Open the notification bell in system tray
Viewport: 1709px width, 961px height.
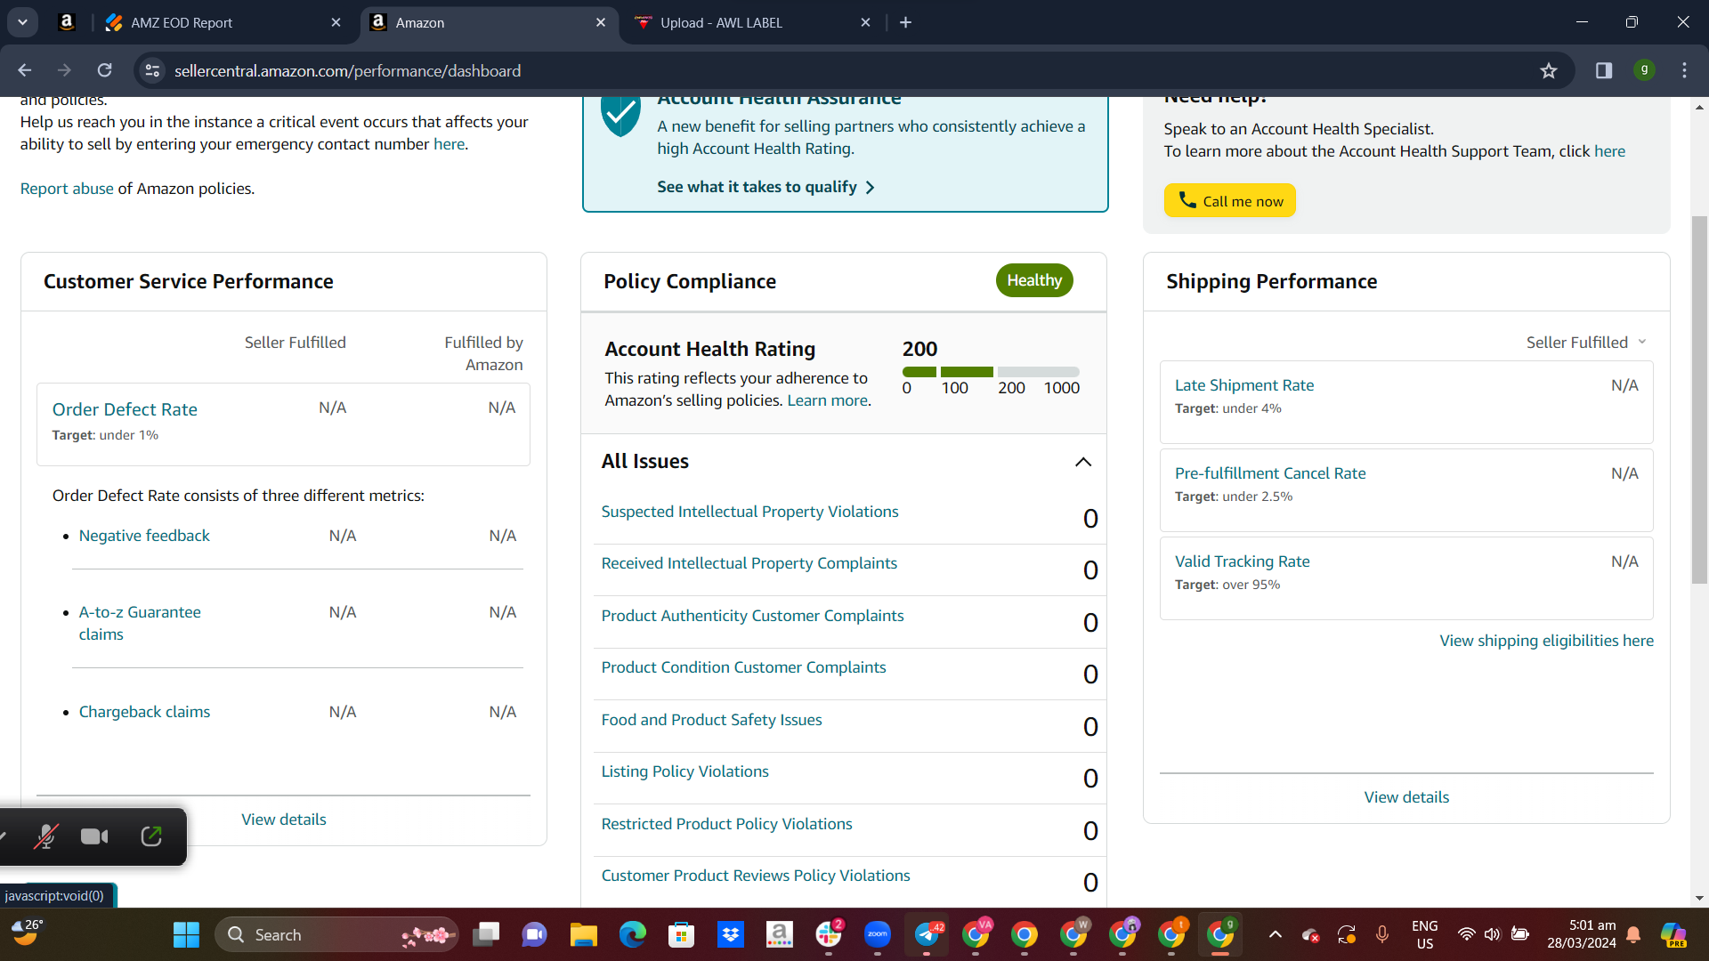1634,934
